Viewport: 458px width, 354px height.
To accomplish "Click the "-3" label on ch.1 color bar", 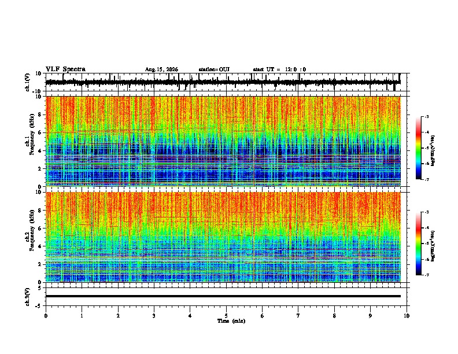I will point(427,117).
